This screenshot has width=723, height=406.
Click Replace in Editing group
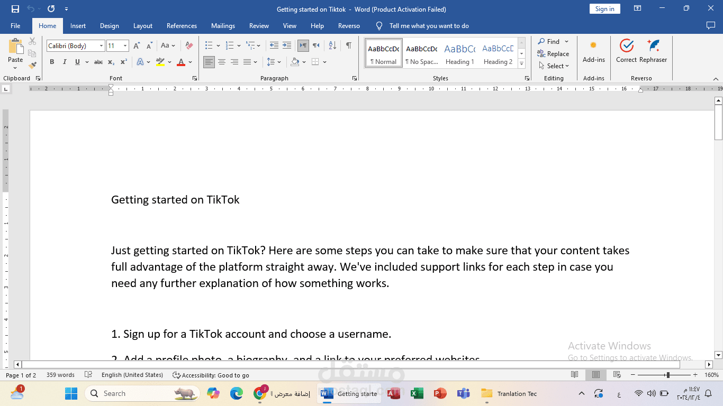click(x=553, y=54)
